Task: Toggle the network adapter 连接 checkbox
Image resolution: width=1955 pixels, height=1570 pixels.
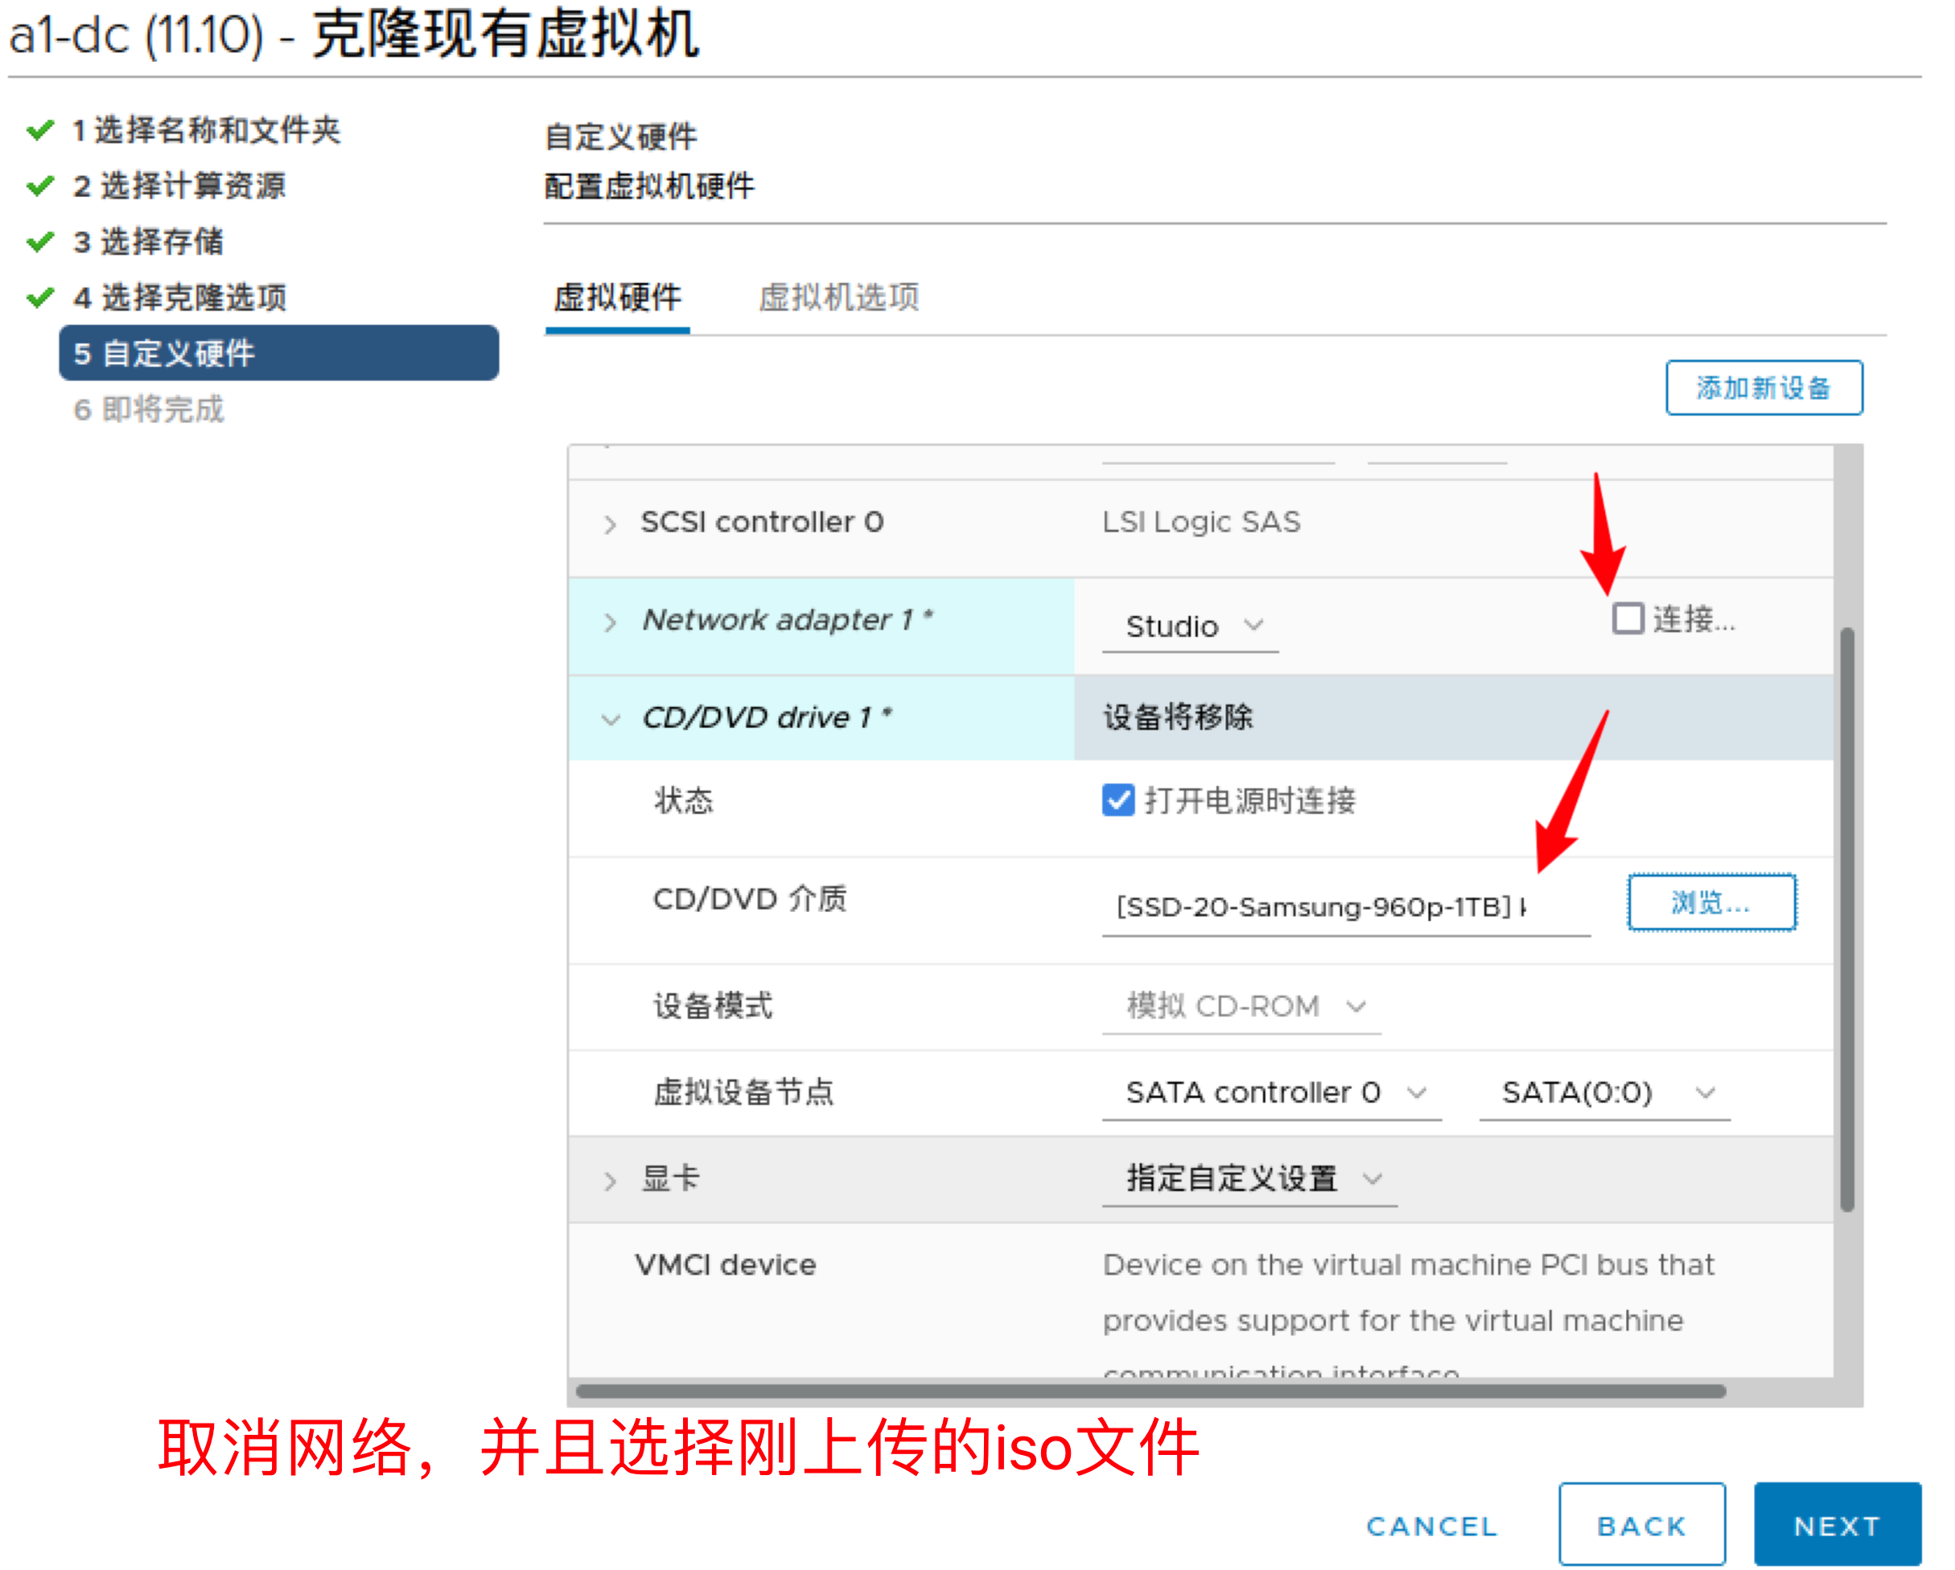Action: [x=1628, y=619]
